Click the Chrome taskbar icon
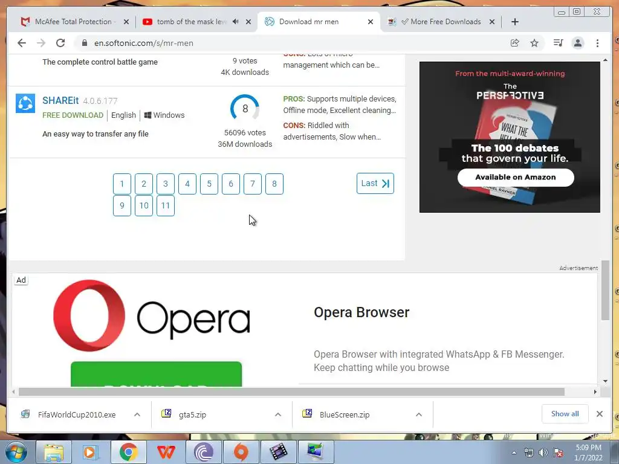The height and width of the screenshot is (464, 619). 129,452
